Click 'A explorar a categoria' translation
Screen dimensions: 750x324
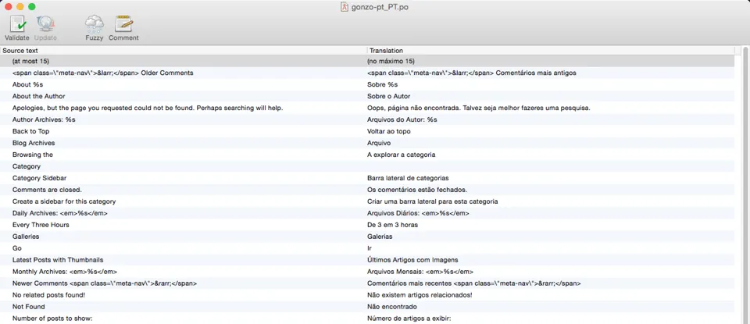(x=401, y=155)
